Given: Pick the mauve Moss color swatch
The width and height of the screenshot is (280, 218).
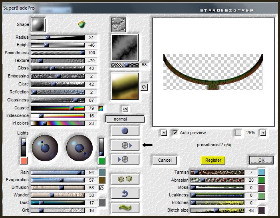Looking at the screenshot, I should [262, 188].
